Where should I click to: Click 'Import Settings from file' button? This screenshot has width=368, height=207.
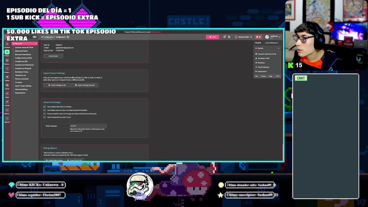click(x=85, y=85)
